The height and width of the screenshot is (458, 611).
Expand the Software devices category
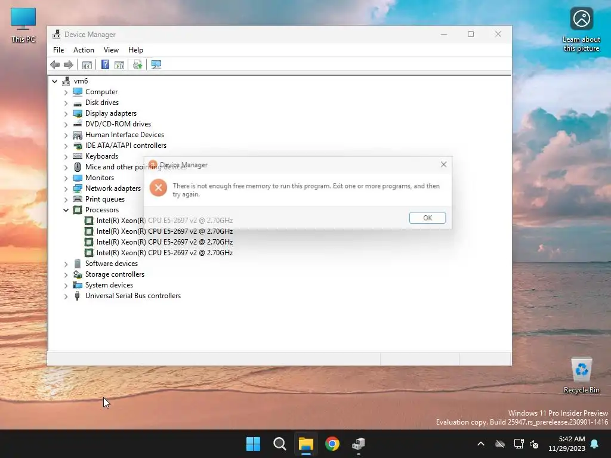[66, 264]
